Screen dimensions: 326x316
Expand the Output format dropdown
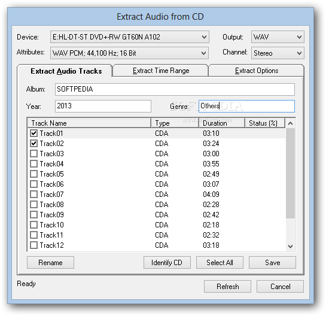(x=278, y=37)
